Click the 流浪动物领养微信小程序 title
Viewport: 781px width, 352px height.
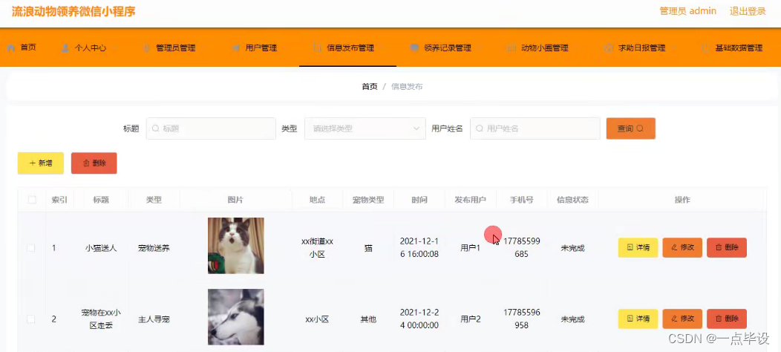click(73, 11)
